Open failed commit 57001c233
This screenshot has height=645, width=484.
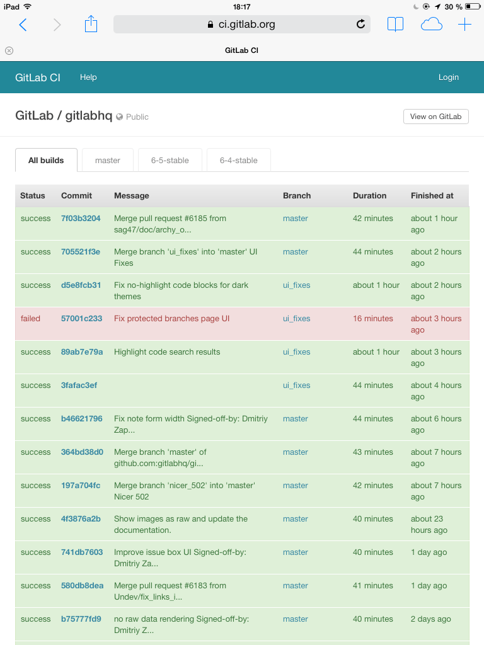tap(81, 319)
